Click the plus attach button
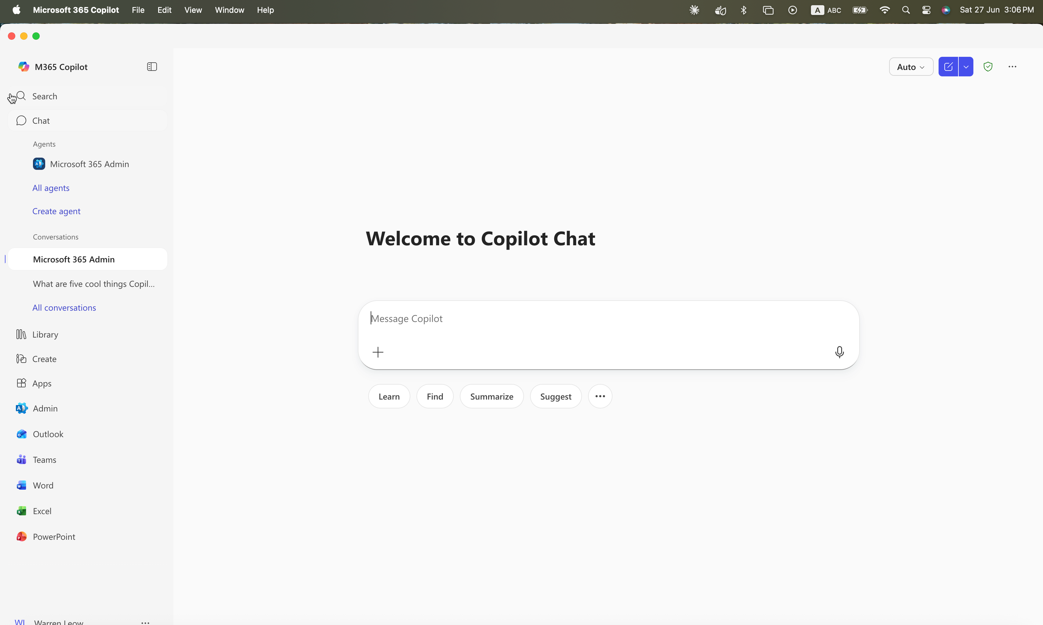The height and width of the screenshot is (625, 1043). pyautogui.click(x=378, y=352)
